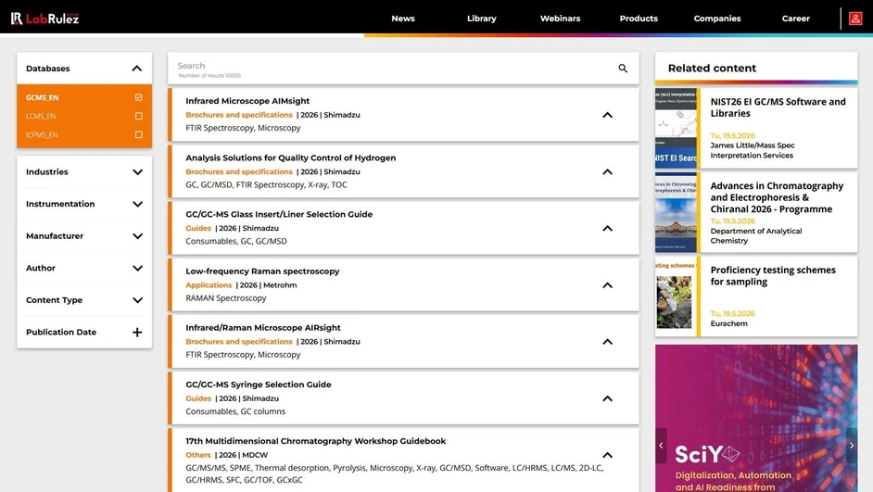The image size is (873, 492).
Task: Expand the Instrumentation filter
Action: pyautogui.click(x=137, y=204)
